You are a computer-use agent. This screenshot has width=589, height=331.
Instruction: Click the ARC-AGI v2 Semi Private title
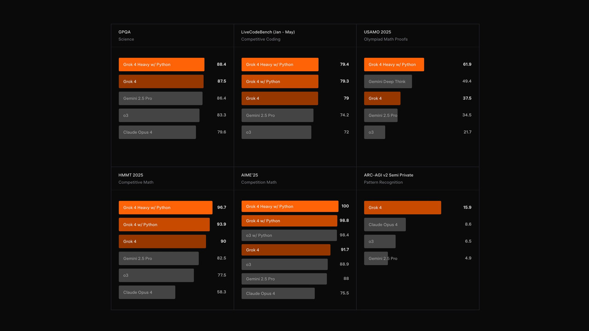tap(388, 175)
